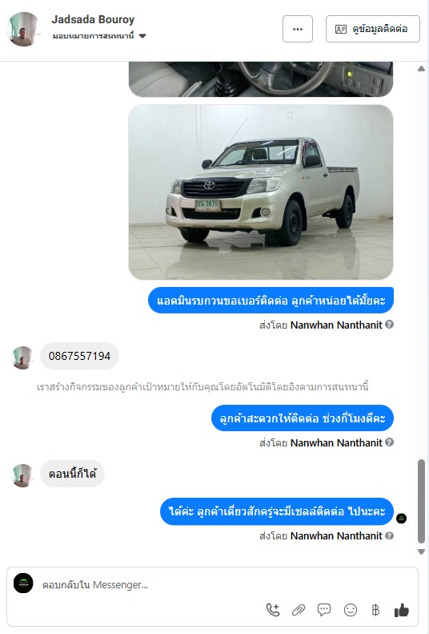Click the view contact info button
This screenshot has height=634, width=429.
point(373,29)
